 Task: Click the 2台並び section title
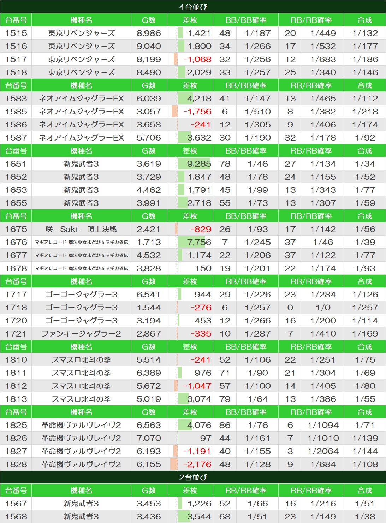click(x=193, y=477)
